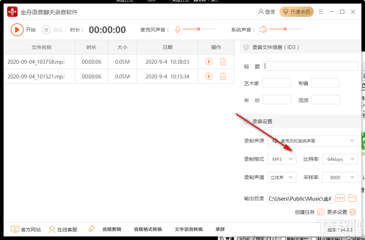The image size is (365, 240).
Task: Select the microphone app logo icon
Action: click(12, 11)
